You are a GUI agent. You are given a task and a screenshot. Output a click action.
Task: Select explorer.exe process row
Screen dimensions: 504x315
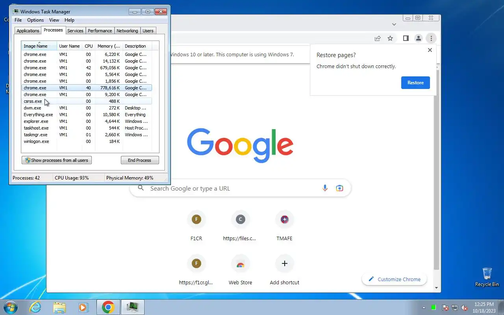86,121
